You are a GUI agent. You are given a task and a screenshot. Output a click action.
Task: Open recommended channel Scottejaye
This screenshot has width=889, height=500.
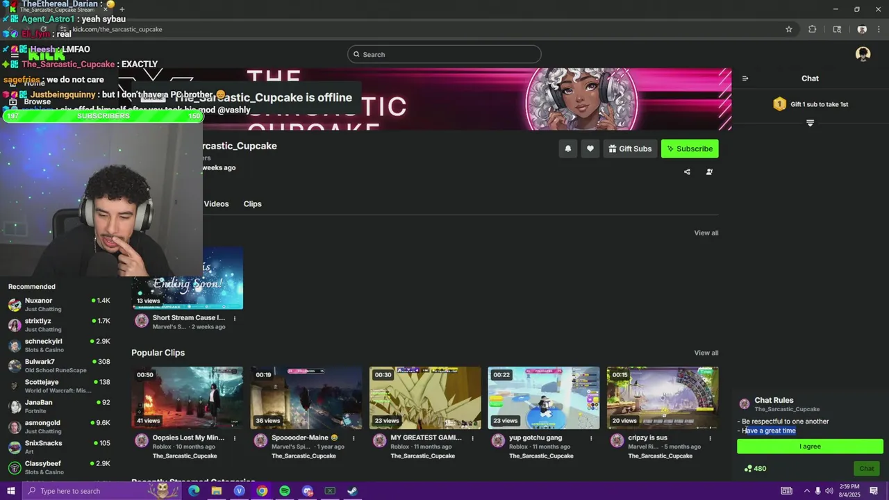(59, 386)
